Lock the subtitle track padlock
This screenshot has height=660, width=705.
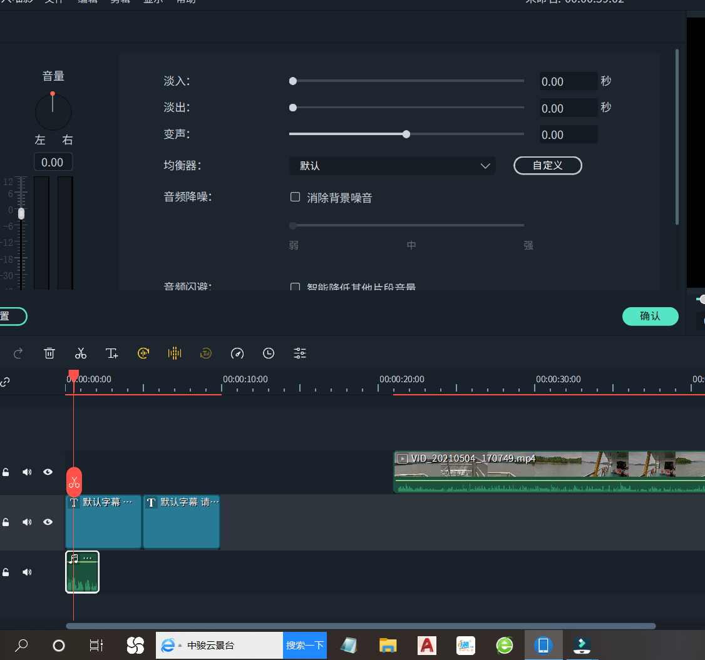6,522
